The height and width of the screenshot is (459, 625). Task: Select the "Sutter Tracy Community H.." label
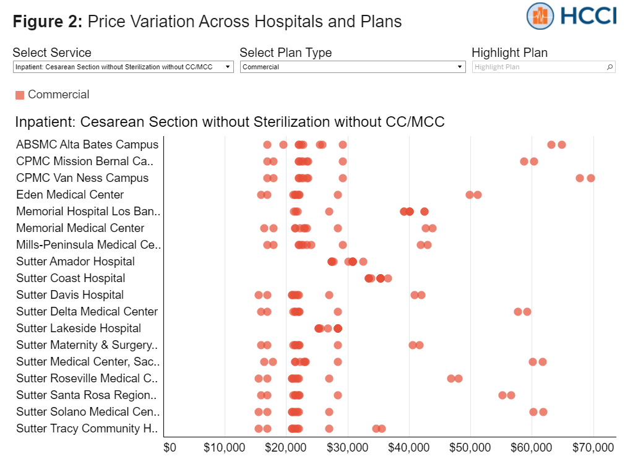click(x=87, y=428)
